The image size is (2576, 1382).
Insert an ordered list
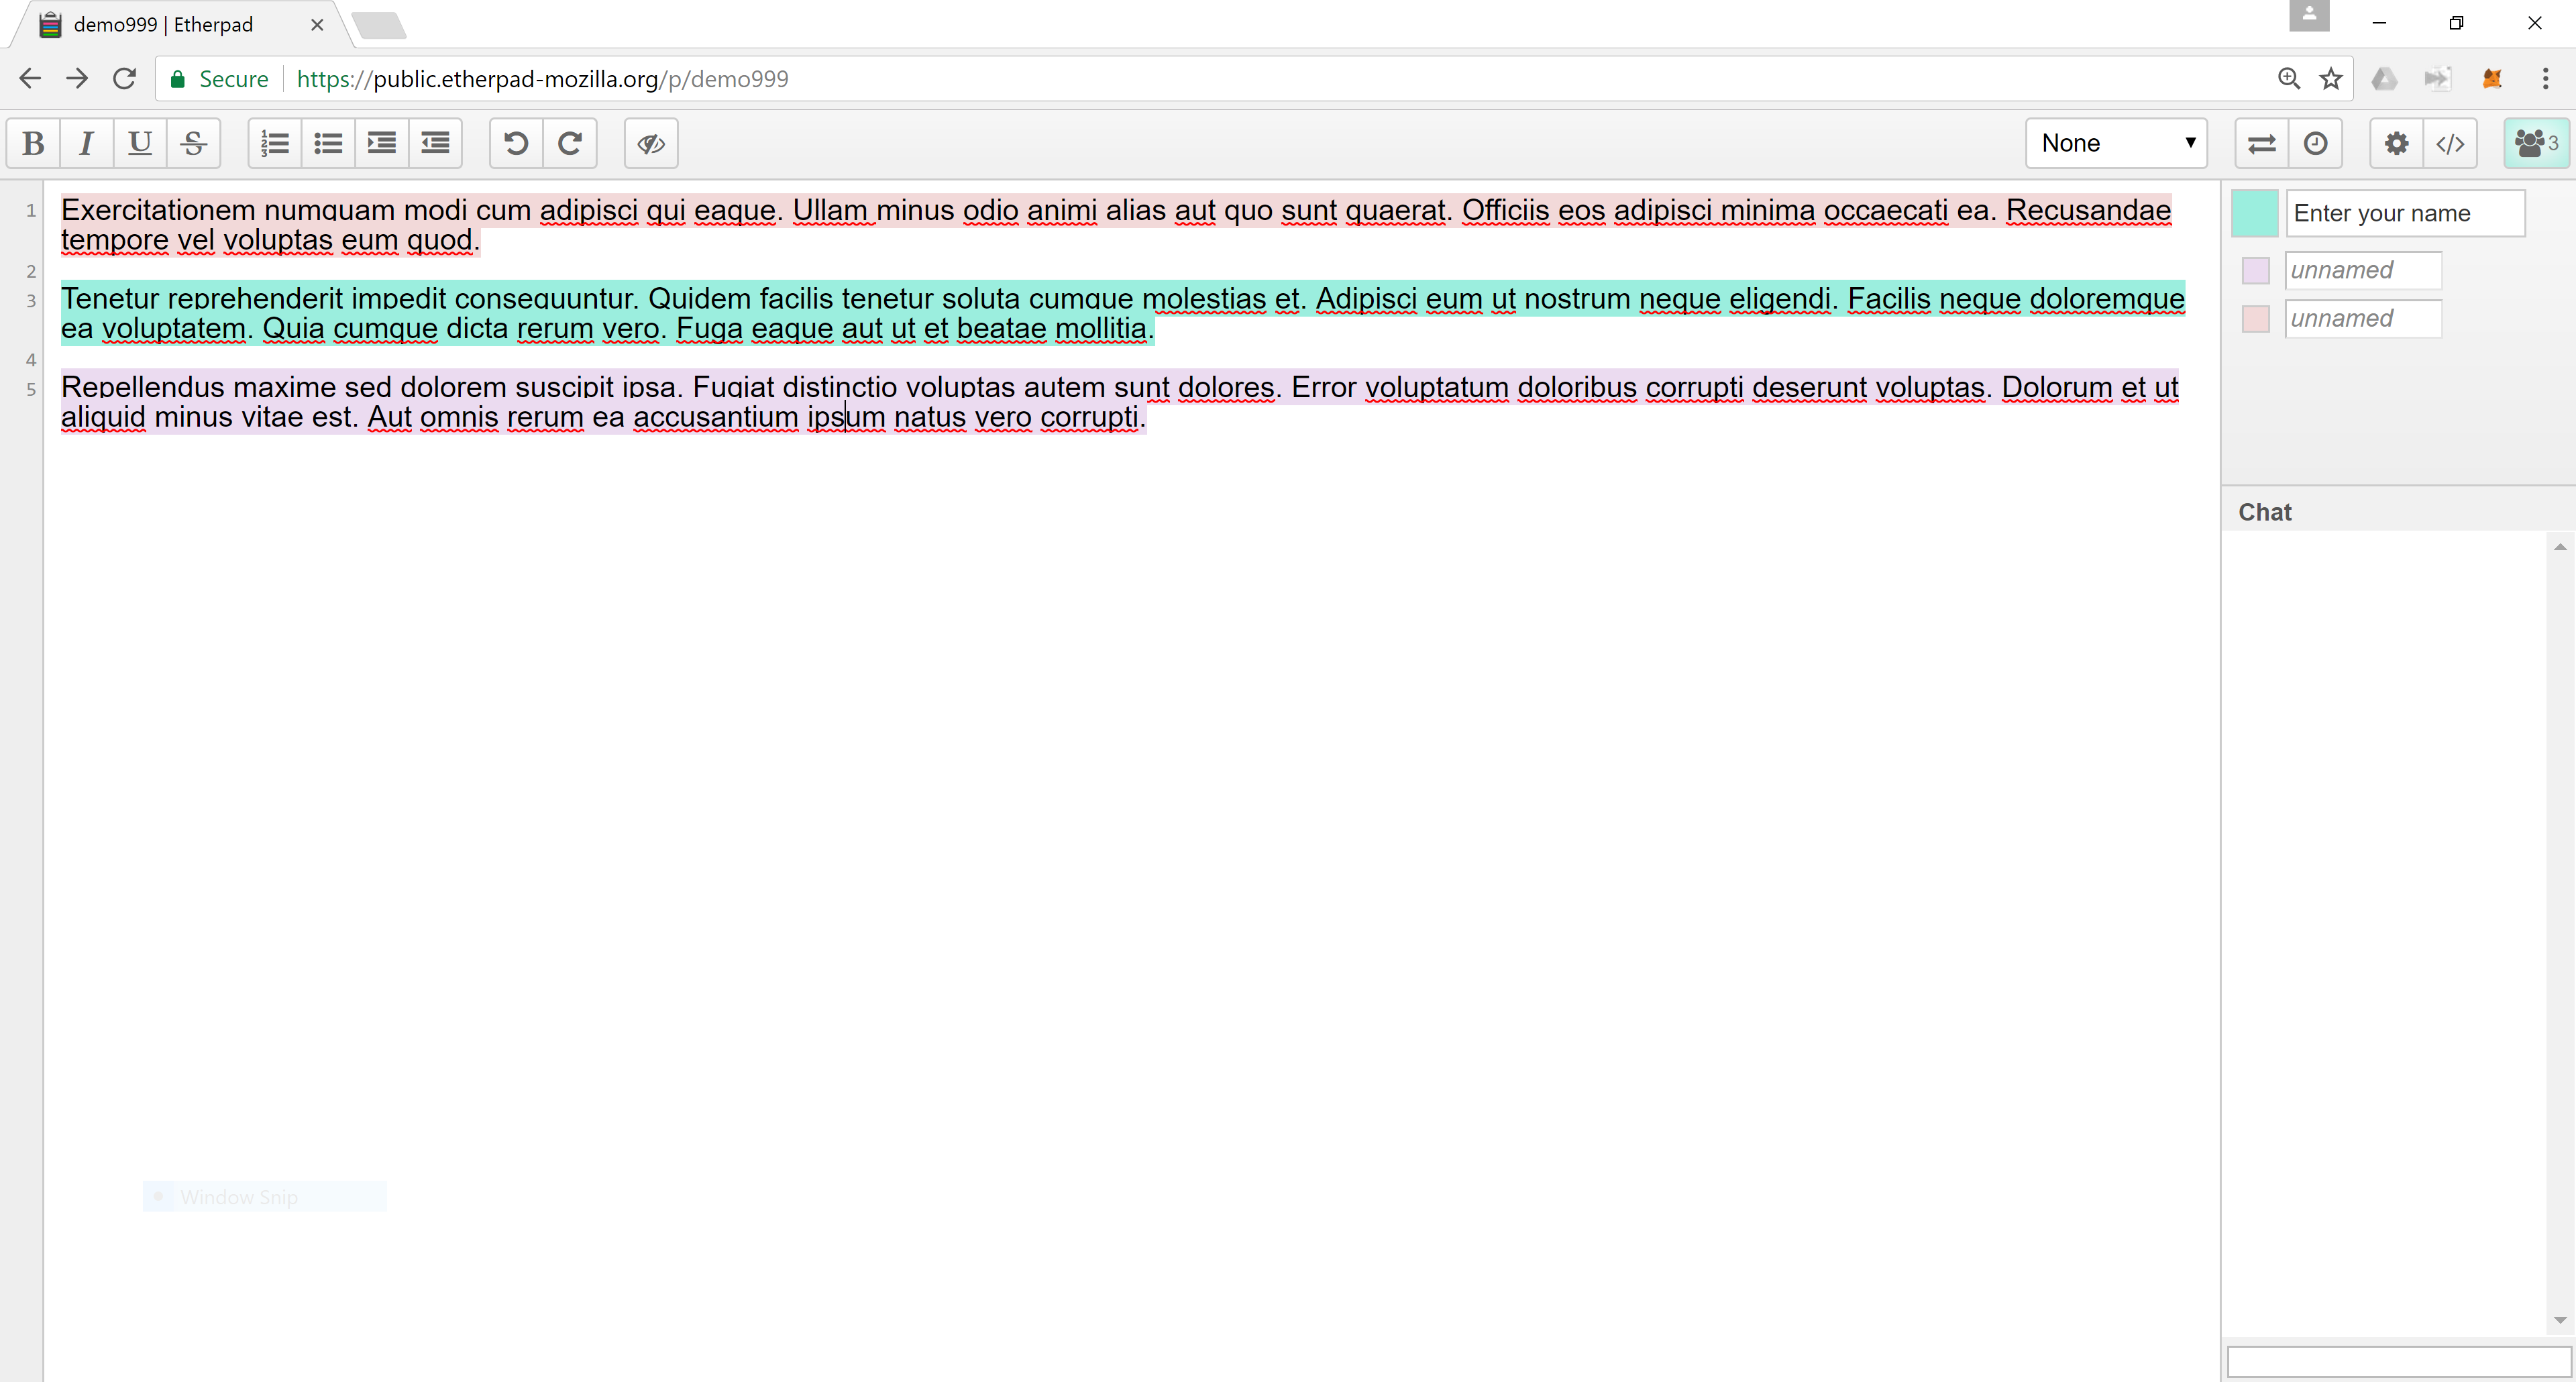tap(274, 143)
